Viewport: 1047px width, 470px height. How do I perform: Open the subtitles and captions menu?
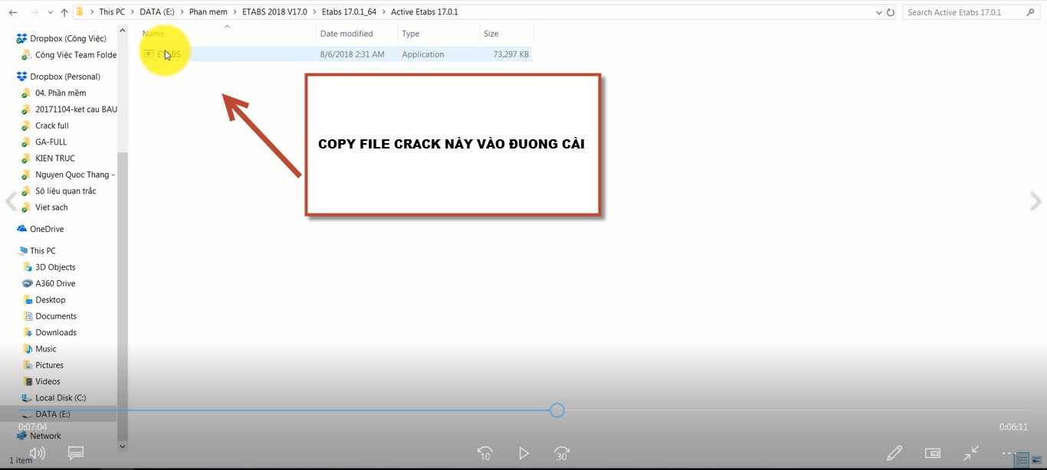point(75,453)
